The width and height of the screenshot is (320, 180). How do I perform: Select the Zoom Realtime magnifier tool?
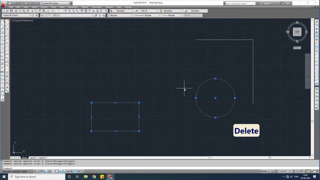tap(69, 11)
